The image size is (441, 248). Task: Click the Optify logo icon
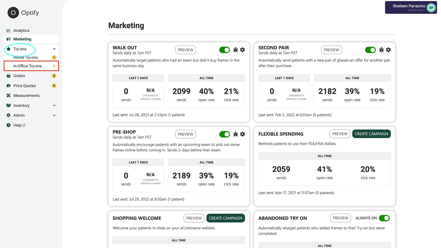pyautogui.click(x=13, y=13)
